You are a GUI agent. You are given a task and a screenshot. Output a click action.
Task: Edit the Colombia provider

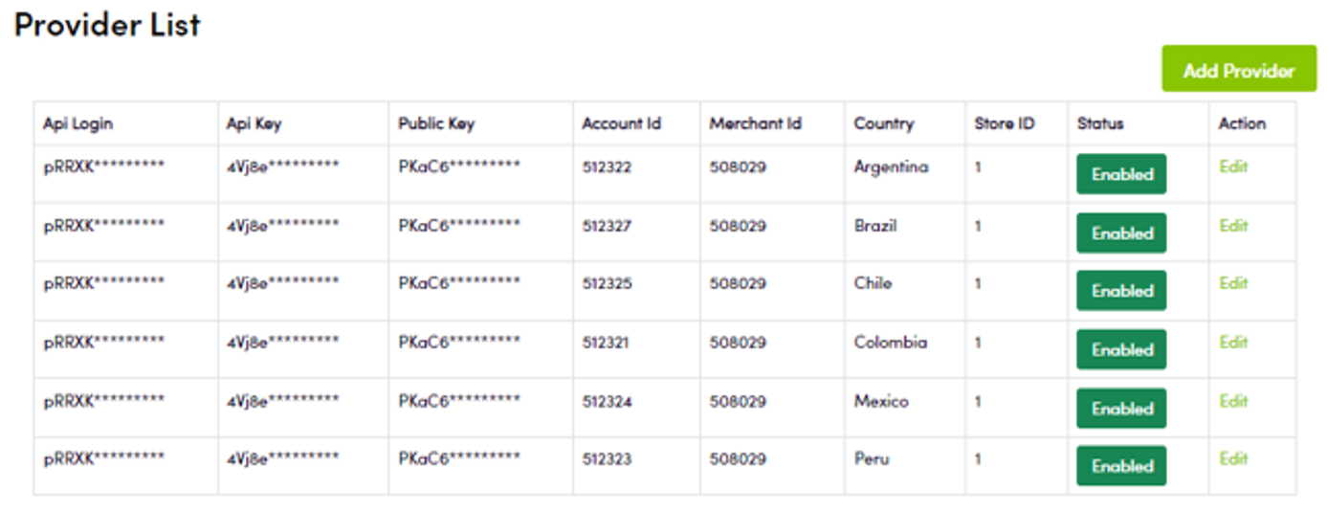1233,343
